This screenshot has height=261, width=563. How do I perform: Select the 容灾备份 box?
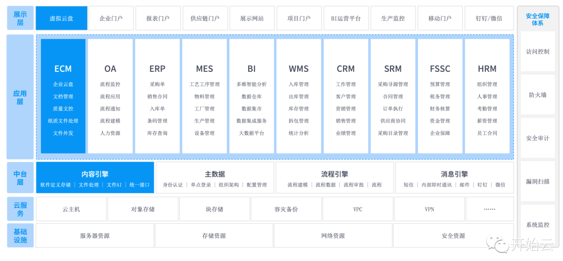(x=286, y=209)
